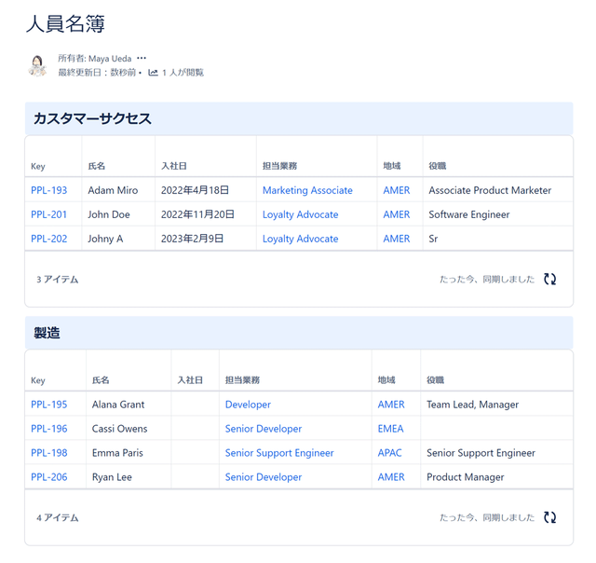This screenshot has width=596, height=563.
Task: Click the EMEA region link
Action: coord(391,429)
